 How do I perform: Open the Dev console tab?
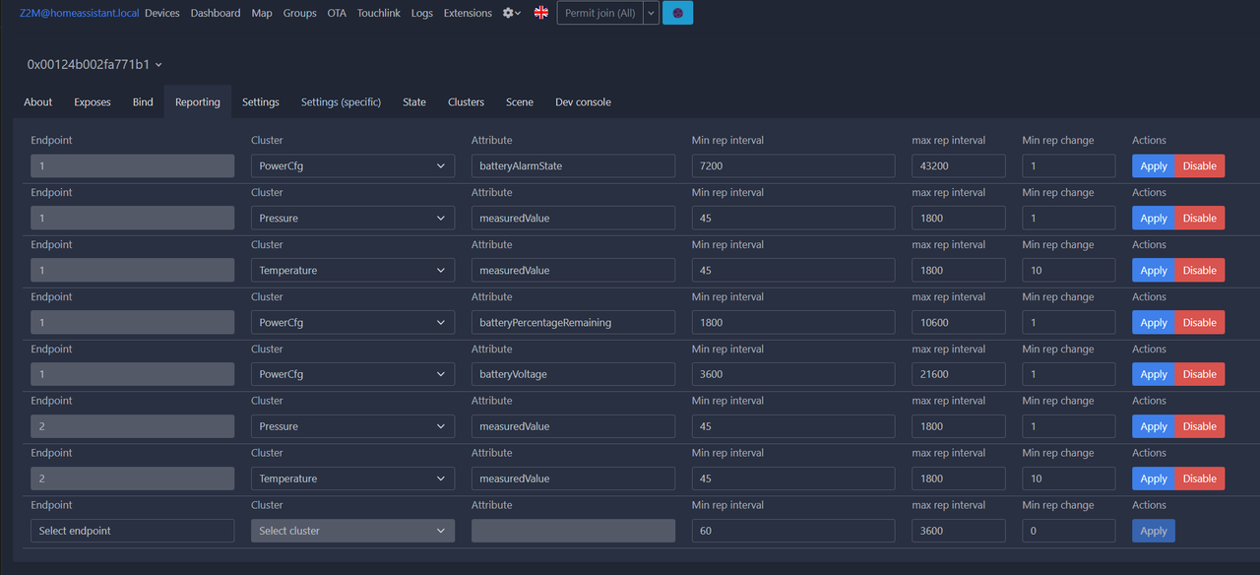(583, 101)
